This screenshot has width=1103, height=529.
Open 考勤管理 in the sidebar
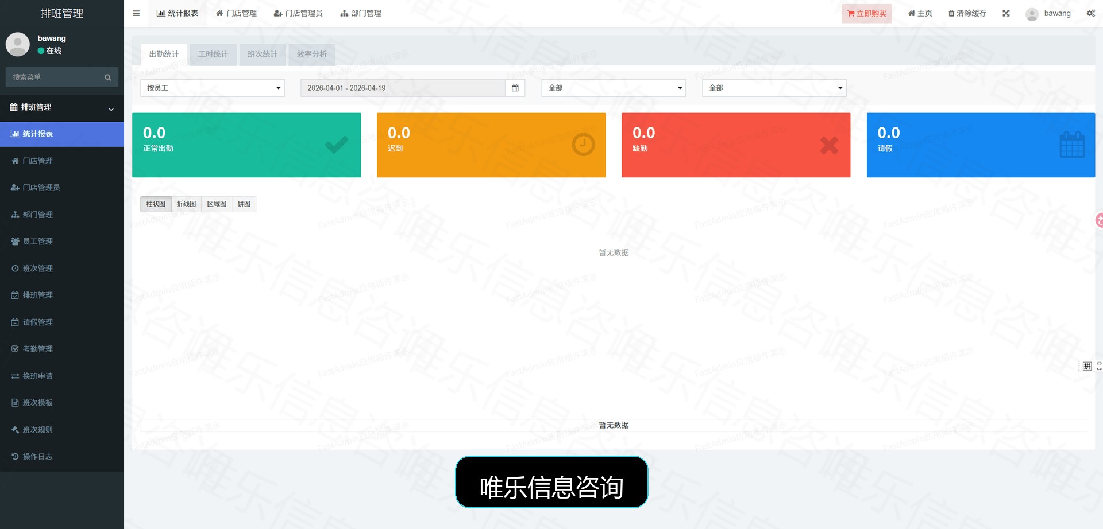[x=62, y=349]
